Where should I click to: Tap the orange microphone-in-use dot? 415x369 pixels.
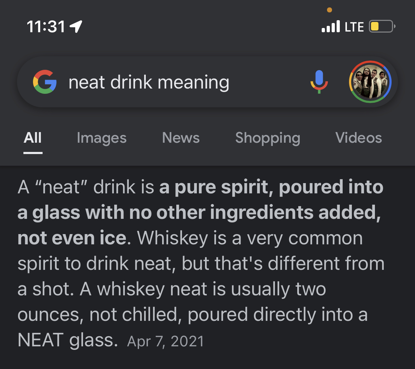coord(329,10)
